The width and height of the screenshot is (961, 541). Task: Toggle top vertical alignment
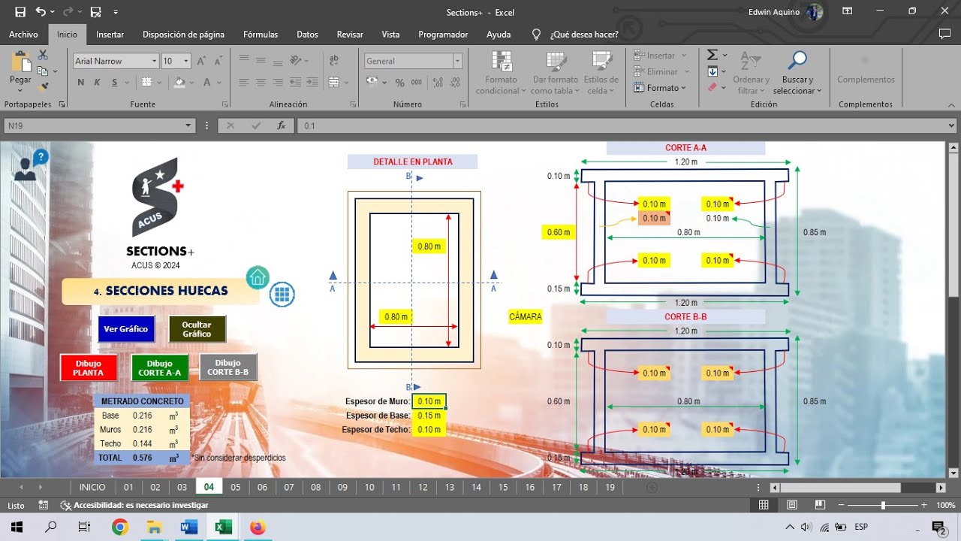pyautogui.click(x=243, y=60)
